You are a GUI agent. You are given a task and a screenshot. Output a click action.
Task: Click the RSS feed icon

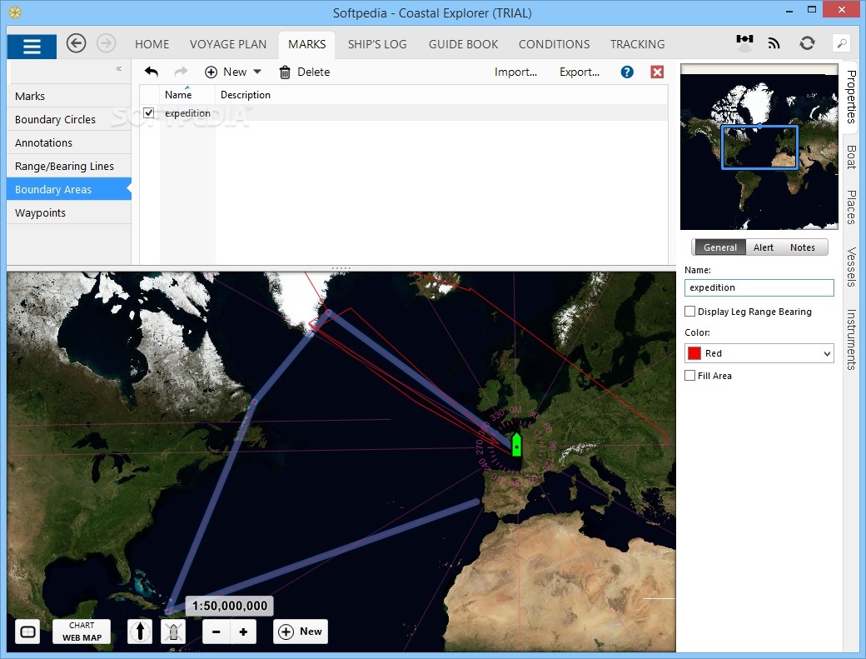coord(774,43)
